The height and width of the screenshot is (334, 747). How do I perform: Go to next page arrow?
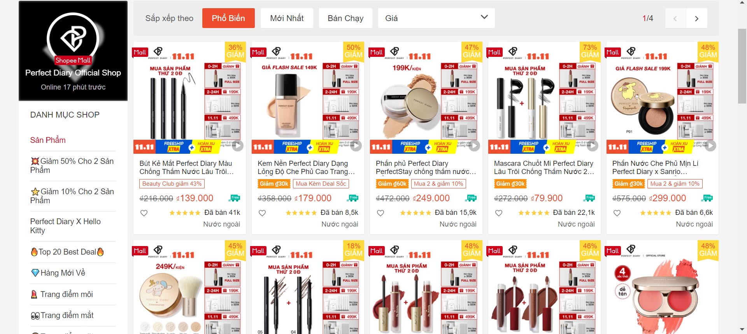pos(697,18)
